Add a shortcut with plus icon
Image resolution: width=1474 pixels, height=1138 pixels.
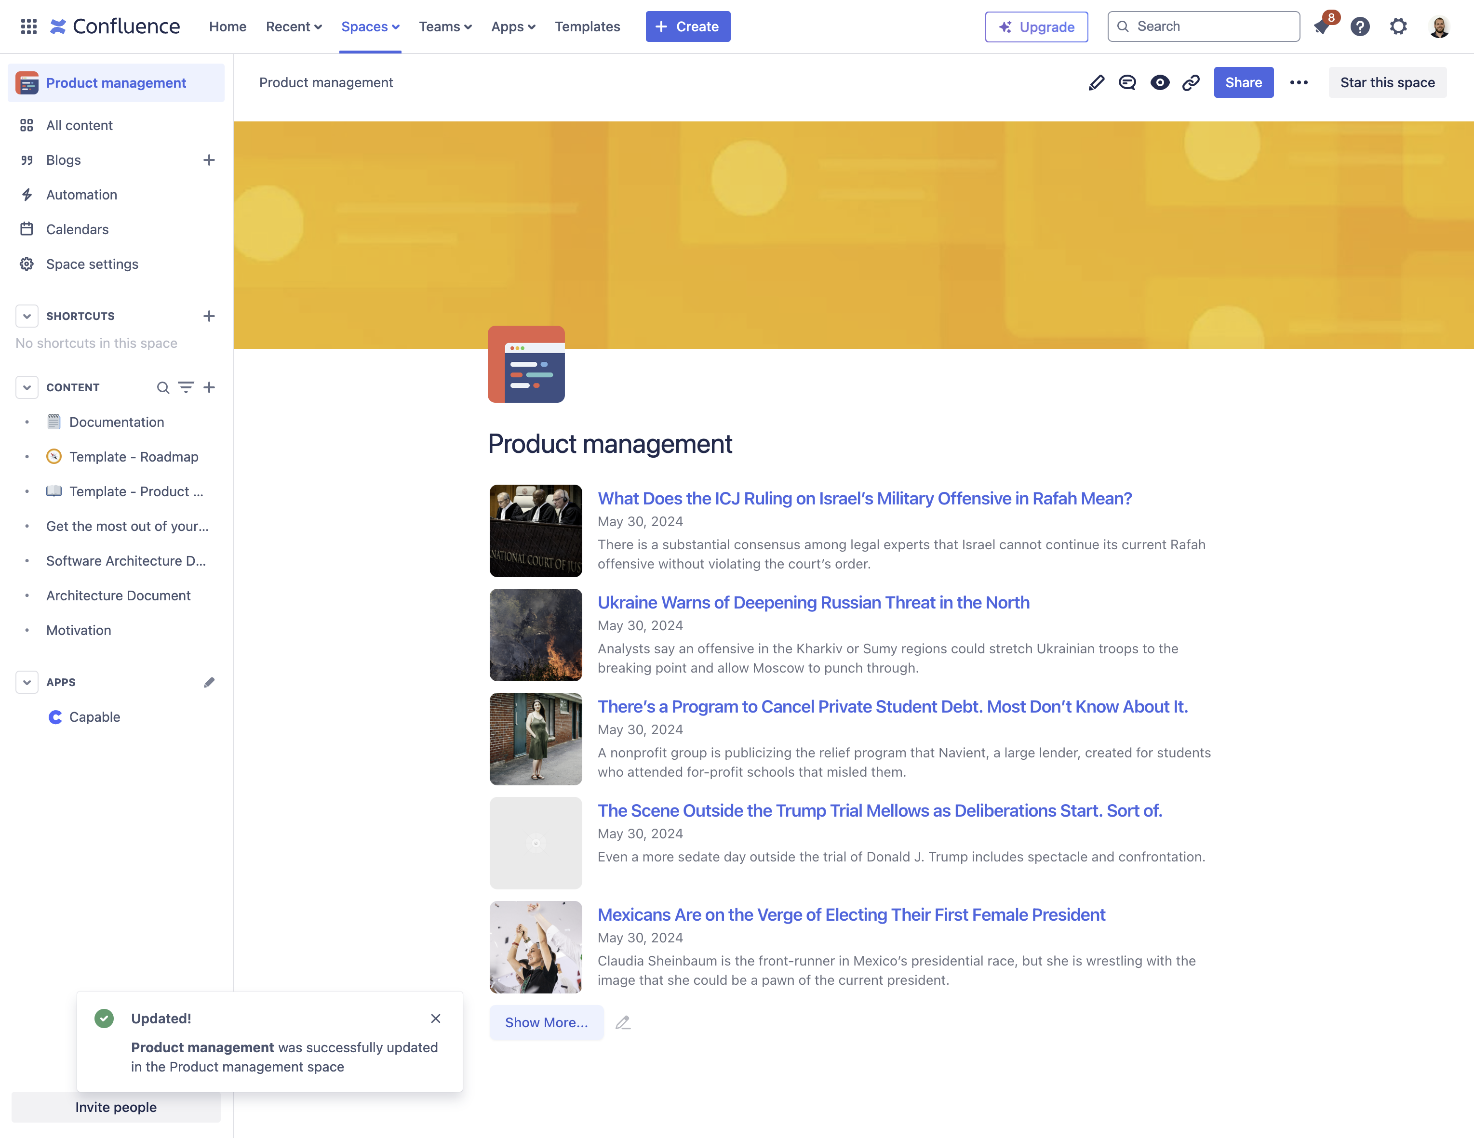[209, 316]
